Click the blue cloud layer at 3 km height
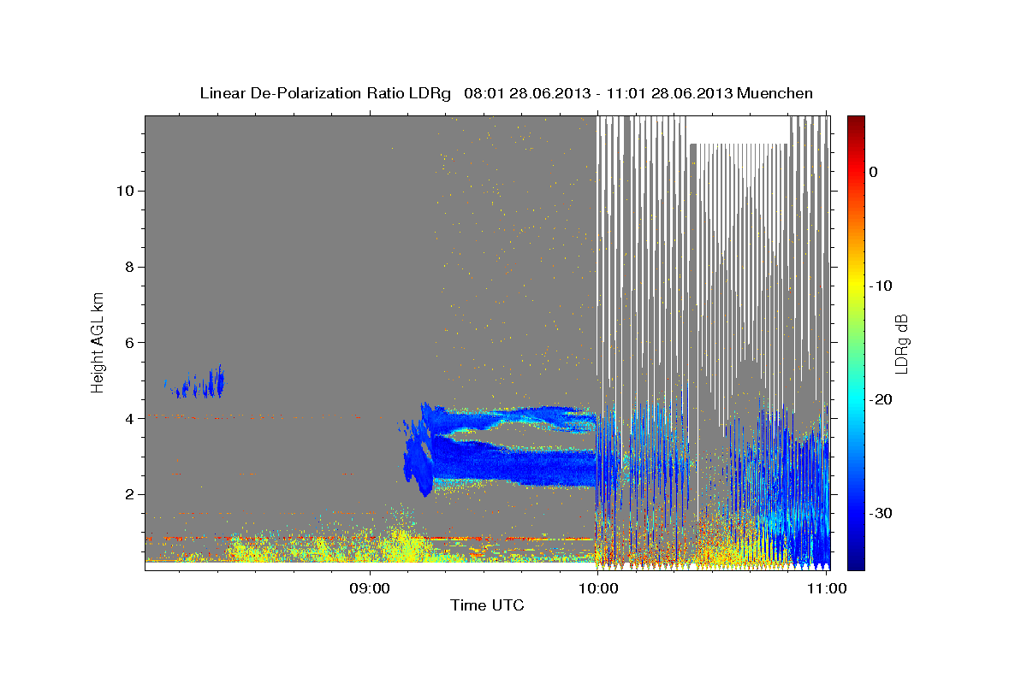This screenshot has height=684, width=1027. (x=513, y=466)
